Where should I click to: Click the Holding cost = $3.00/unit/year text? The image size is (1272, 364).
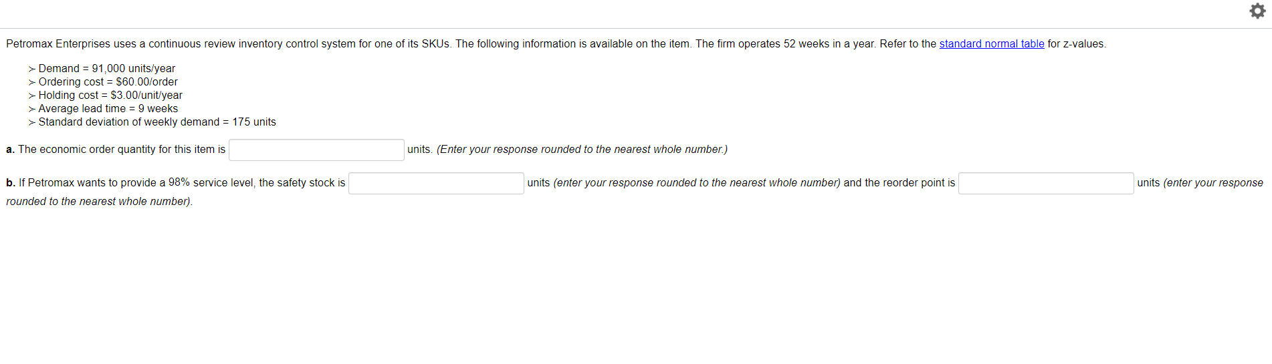click(x=110, y=95)
